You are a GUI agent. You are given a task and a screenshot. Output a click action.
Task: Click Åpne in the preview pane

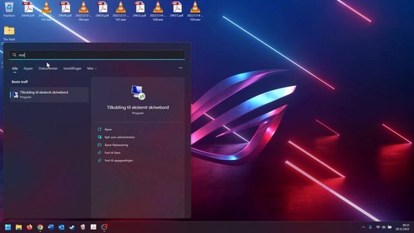click(108, 129)
